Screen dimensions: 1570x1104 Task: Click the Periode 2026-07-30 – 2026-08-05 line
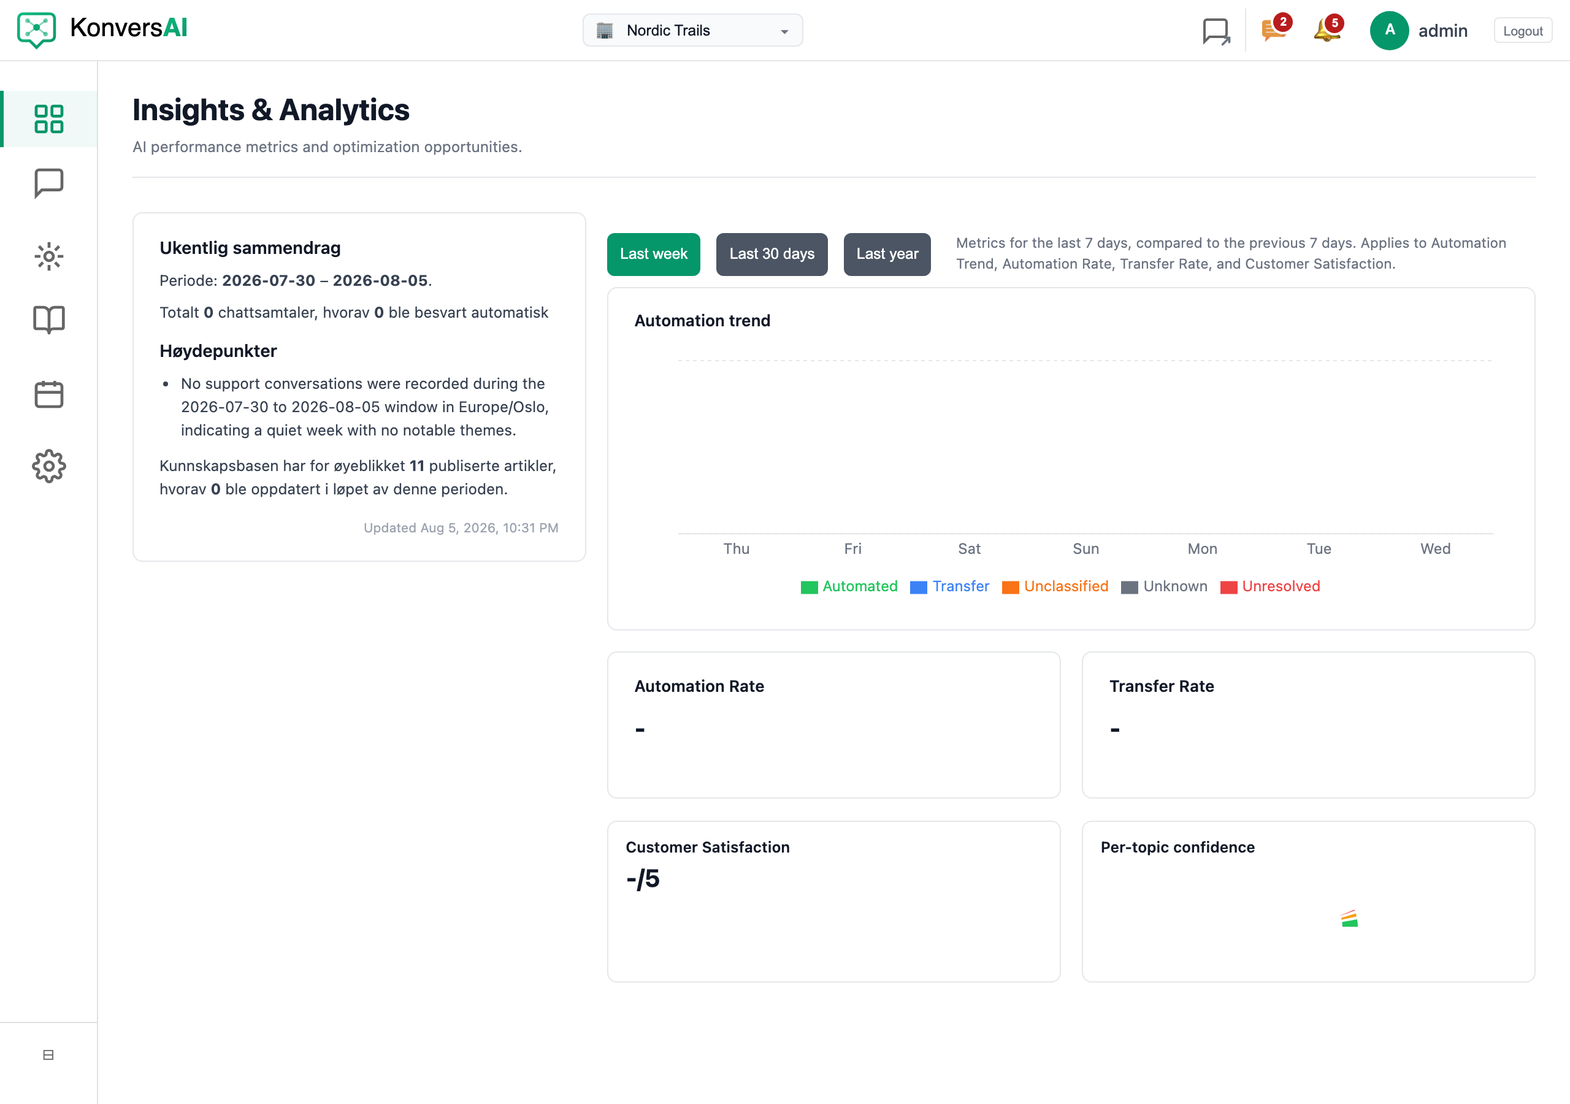(296, 280)
